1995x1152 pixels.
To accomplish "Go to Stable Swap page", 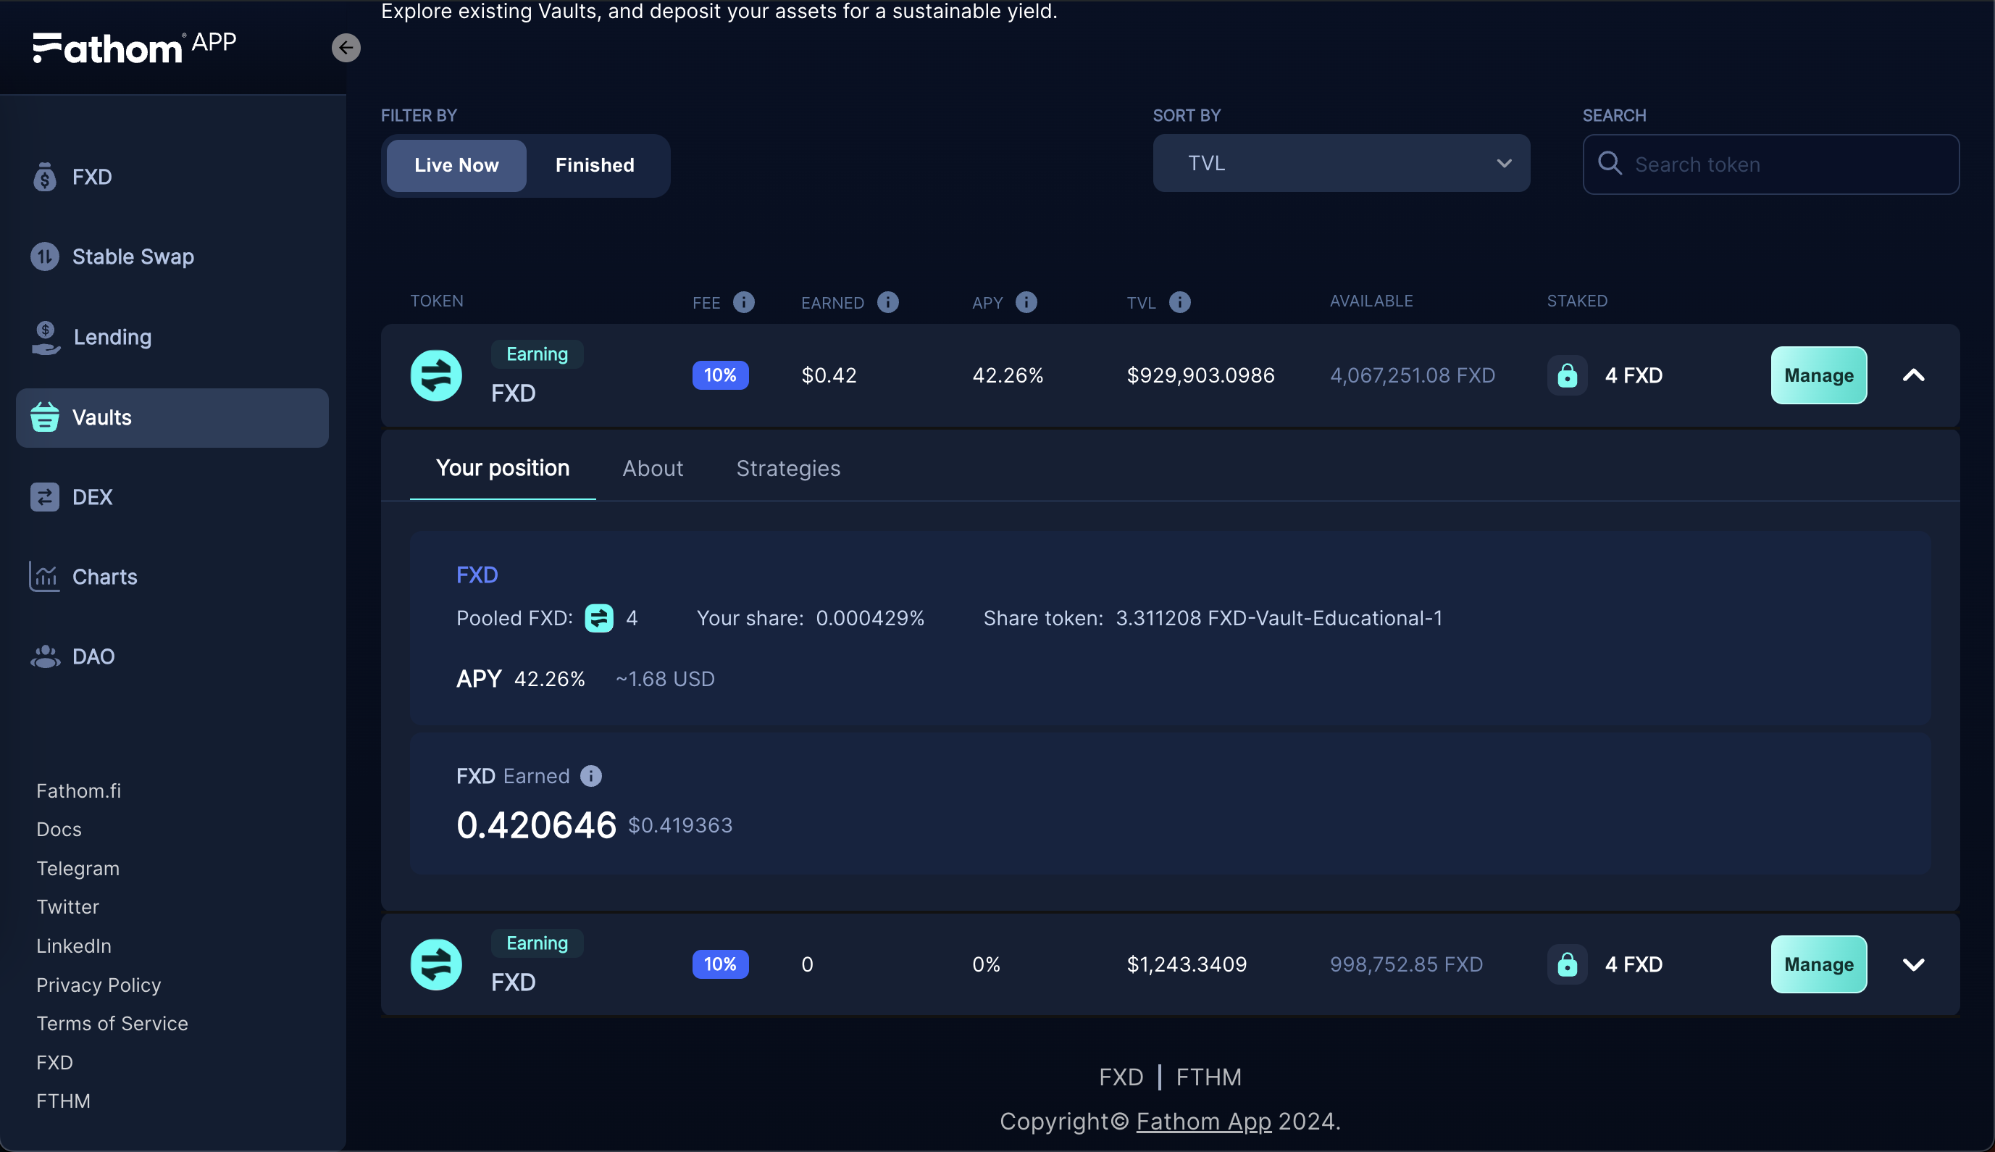I will click(172, 256).
